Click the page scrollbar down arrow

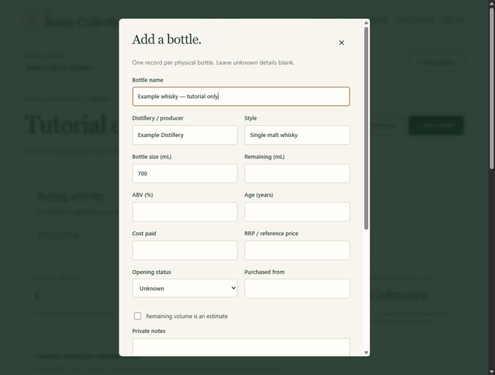[491, 372]
